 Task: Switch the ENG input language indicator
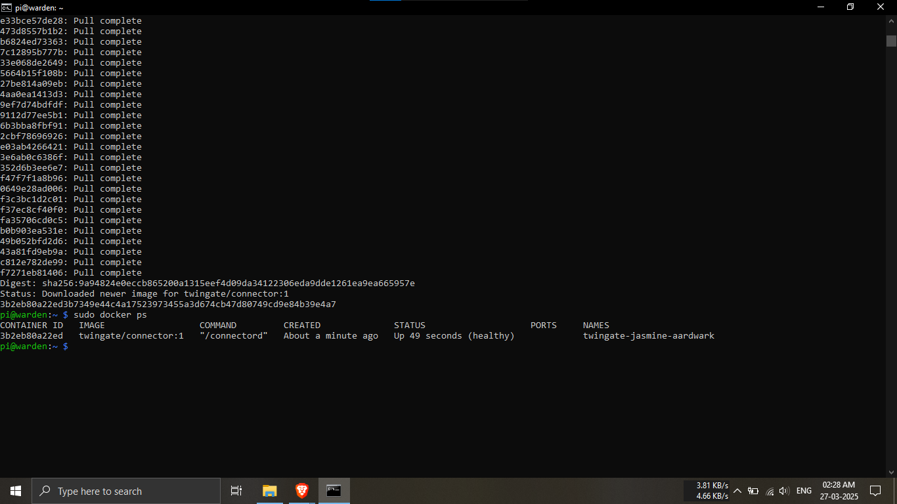pos(804,491)
